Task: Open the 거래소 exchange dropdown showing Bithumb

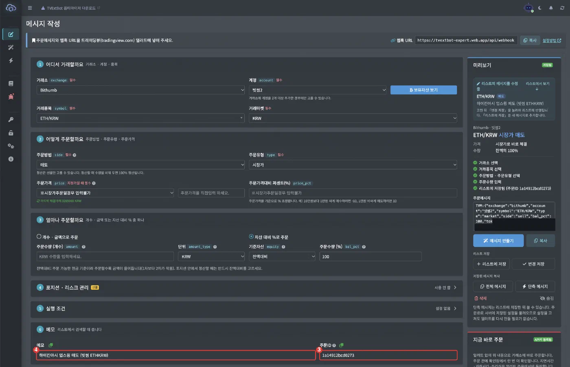Action: (140, 90)
